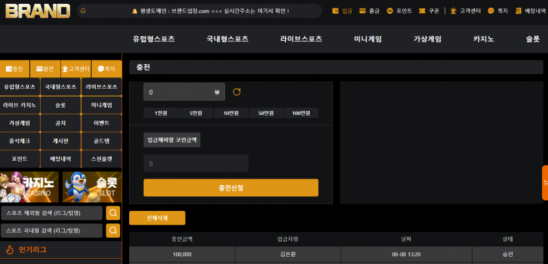This screenshot has width=548, height=264.
Task: Open the orange cart tab at right edge
Action: [545, 183]
